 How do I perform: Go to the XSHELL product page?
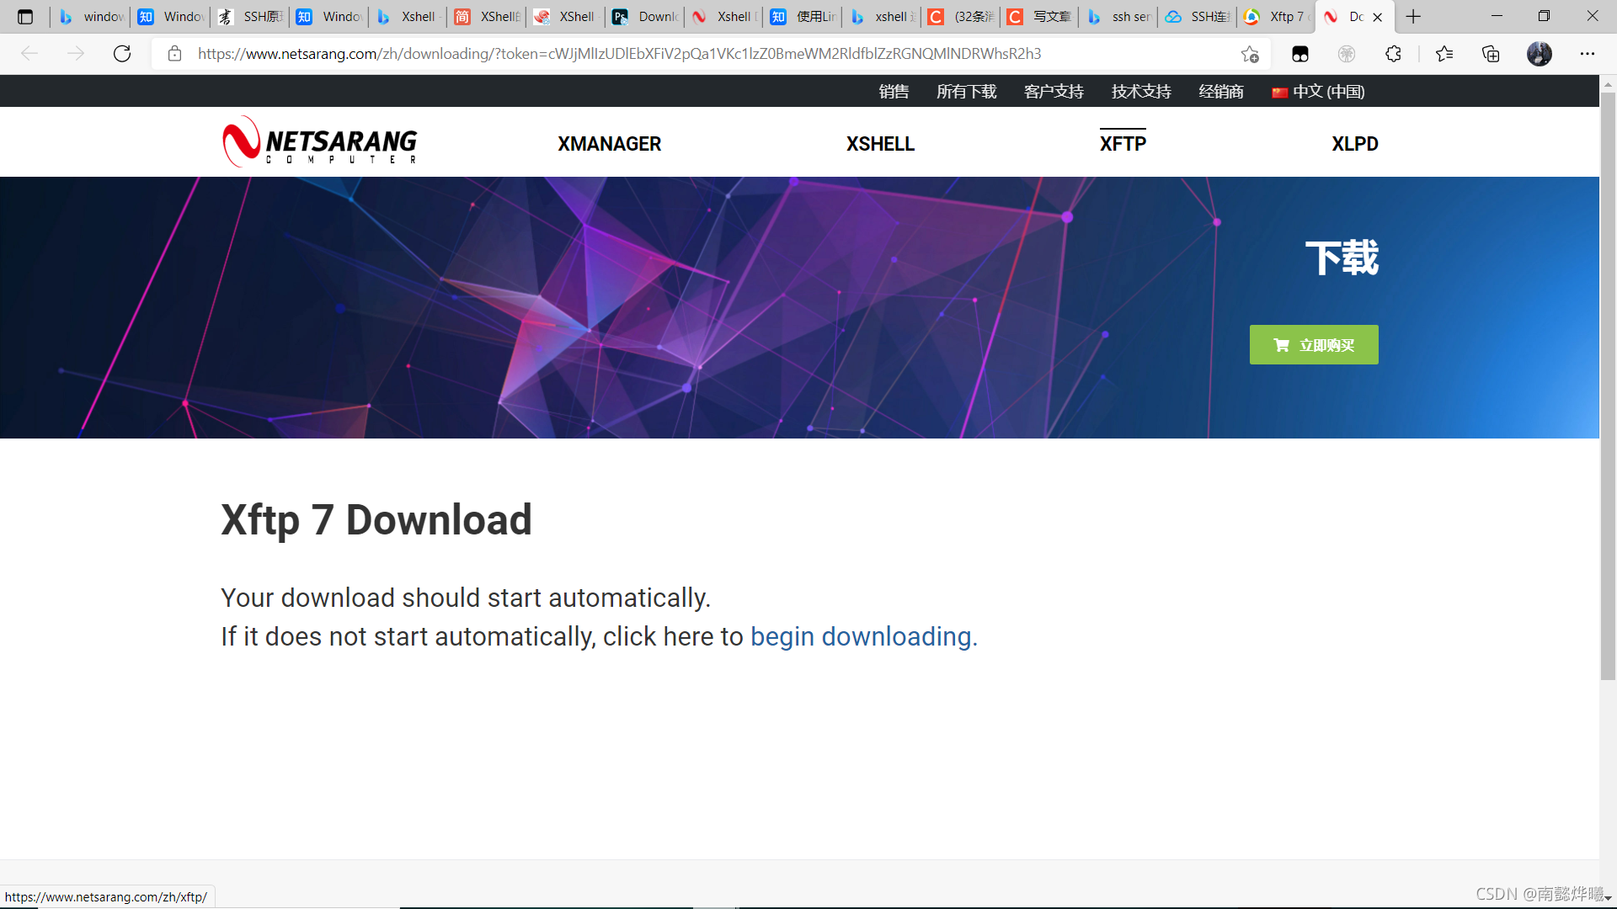tap(880, 144)
